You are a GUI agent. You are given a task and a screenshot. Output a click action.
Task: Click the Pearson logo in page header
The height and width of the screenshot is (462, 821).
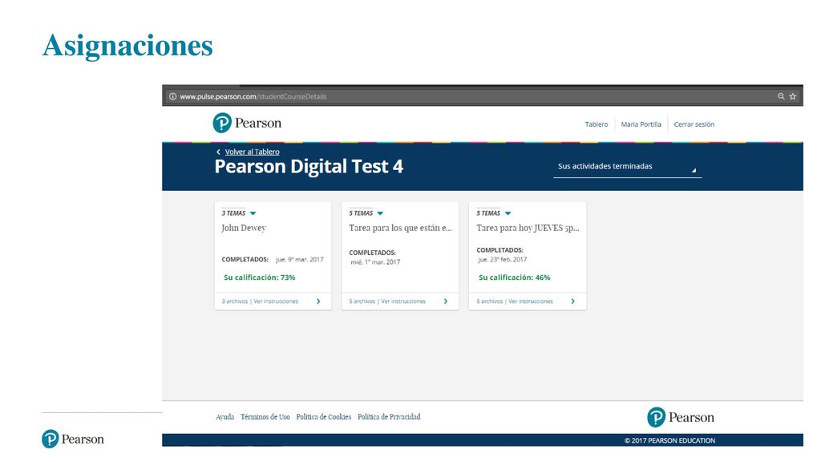click(x=247, y=123)
